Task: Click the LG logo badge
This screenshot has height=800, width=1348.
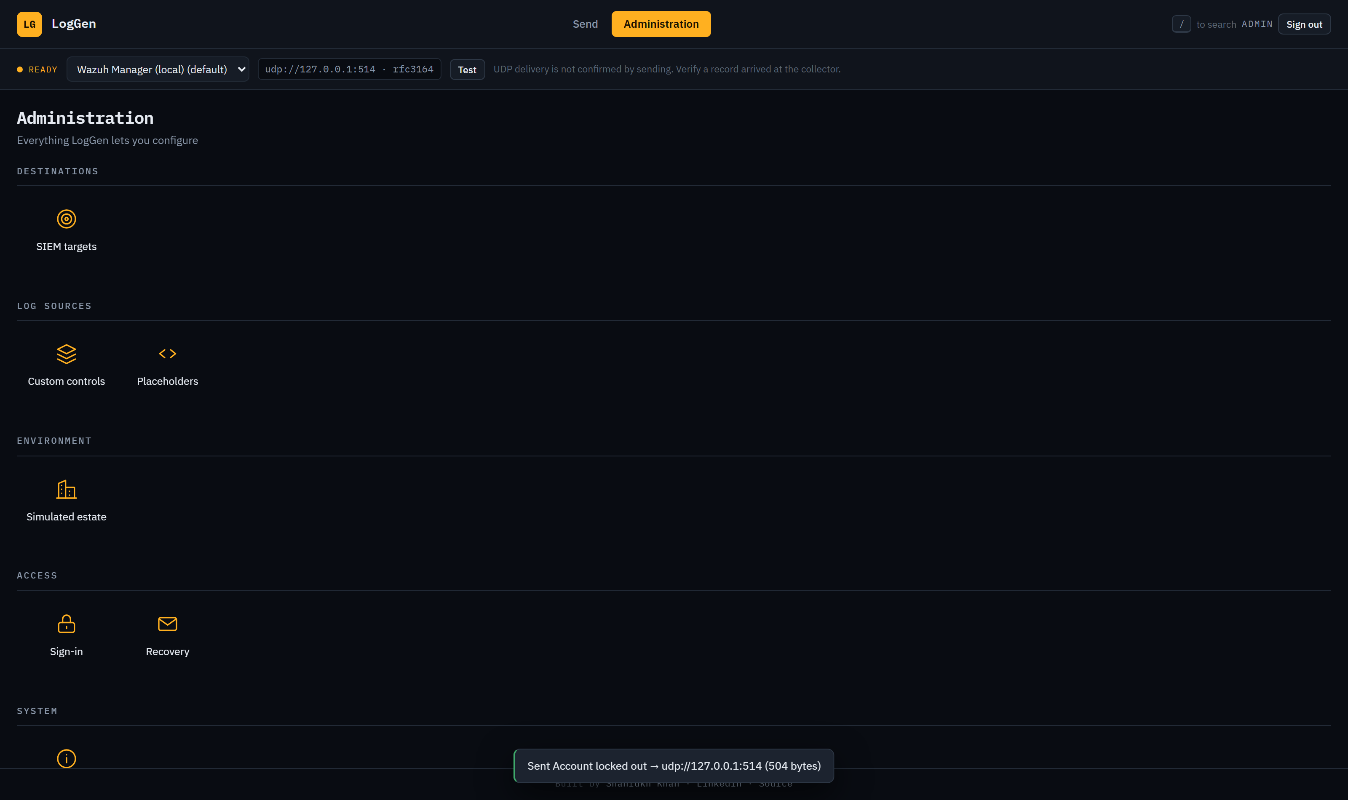Action: point(29,24)
